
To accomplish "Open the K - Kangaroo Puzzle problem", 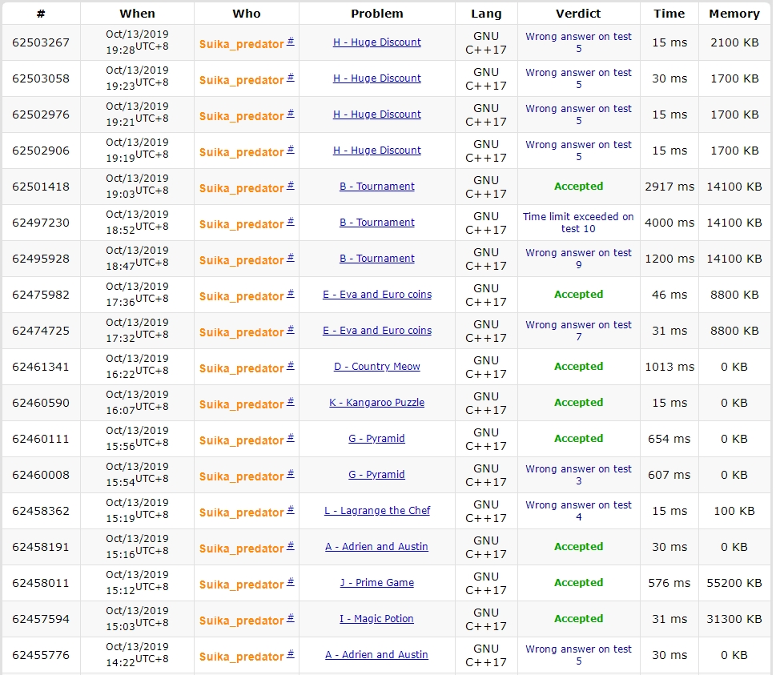I will 376,403.
